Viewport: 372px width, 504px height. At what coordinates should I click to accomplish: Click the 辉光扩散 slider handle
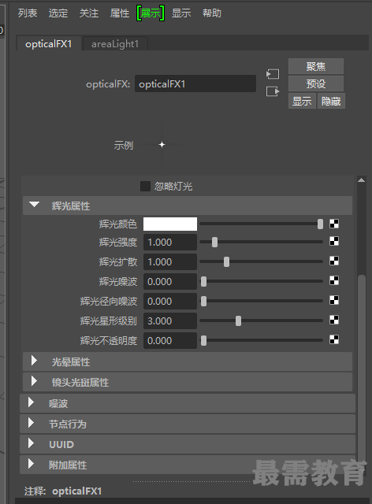point(226,261)
